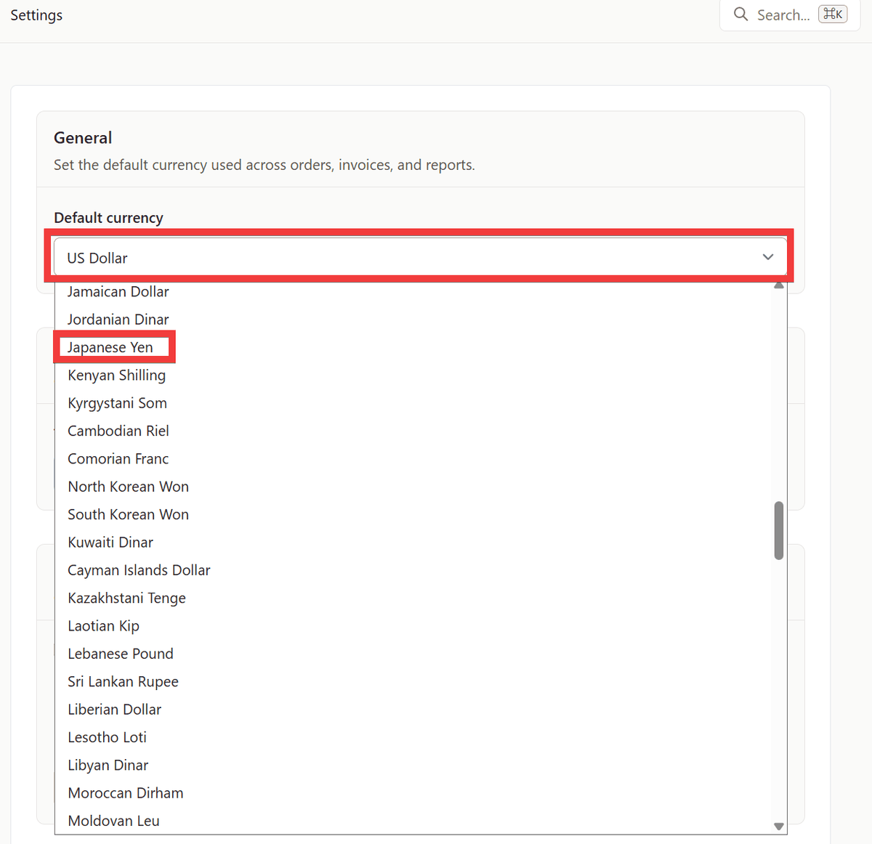The image size is (872, 844).
Task: Click the Search input field
Action: pyautogui.click(x=783, y=15)
